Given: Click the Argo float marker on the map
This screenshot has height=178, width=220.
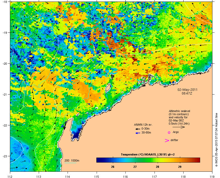Looking at the screenshot, I should pos(83,23).
